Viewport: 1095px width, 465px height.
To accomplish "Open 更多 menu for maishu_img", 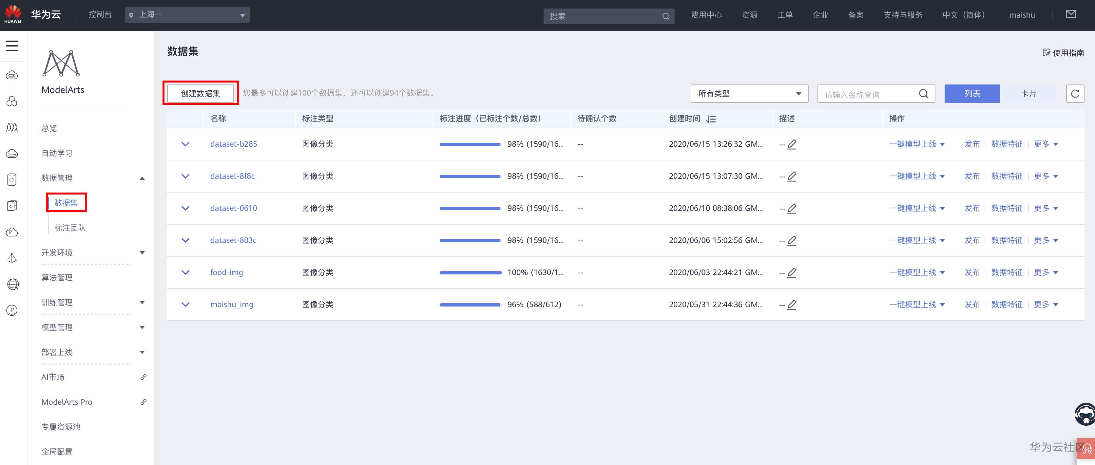I will (1046, 305).
